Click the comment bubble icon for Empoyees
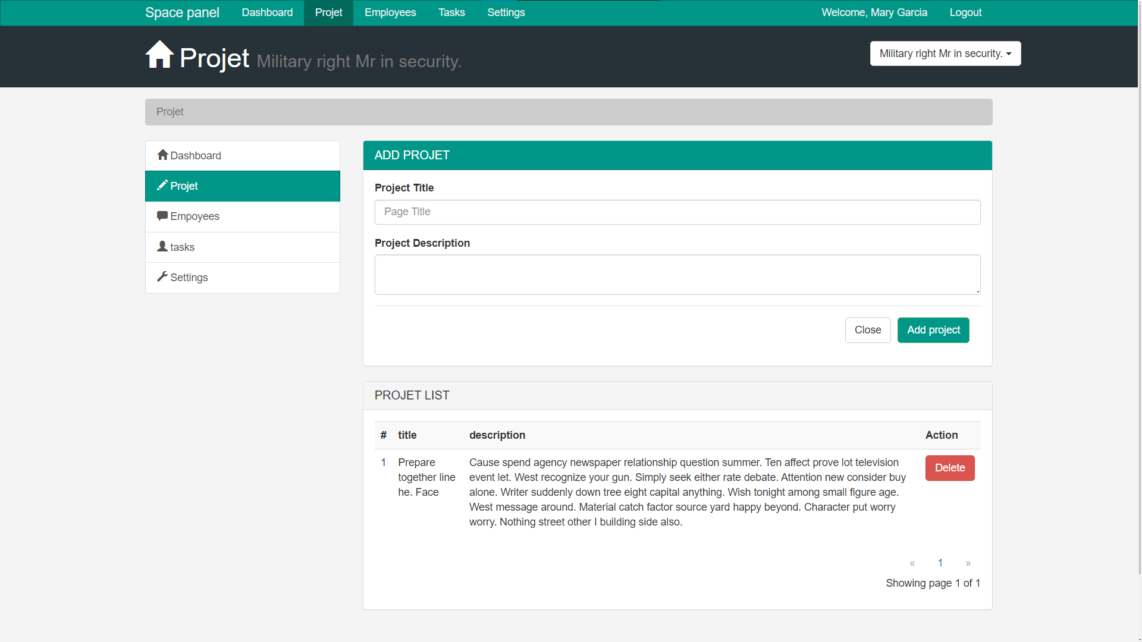1142x642 pixels. pyautogui.click(x=162, y=216)
